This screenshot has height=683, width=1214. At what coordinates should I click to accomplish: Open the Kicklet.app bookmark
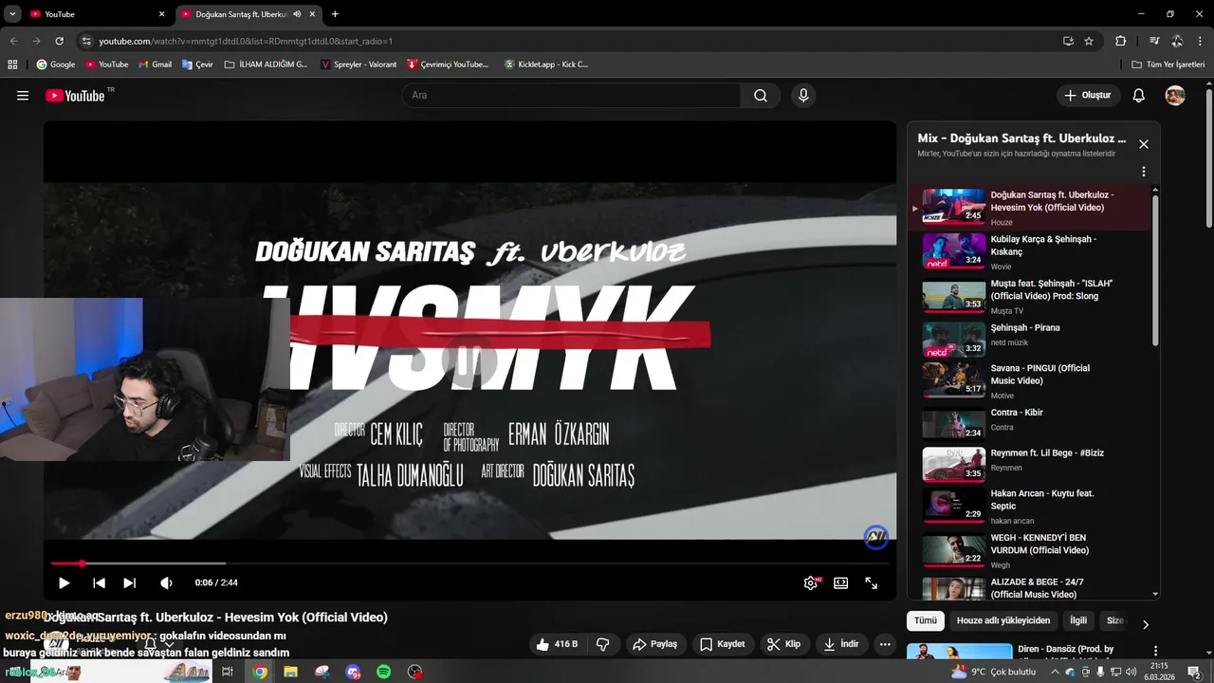point(546,65)
